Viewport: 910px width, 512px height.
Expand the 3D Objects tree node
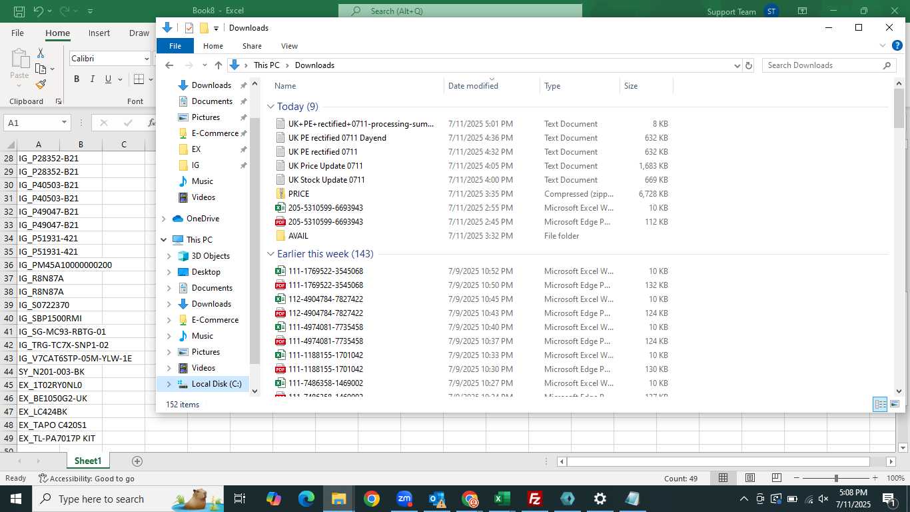[x=169, y=256]
